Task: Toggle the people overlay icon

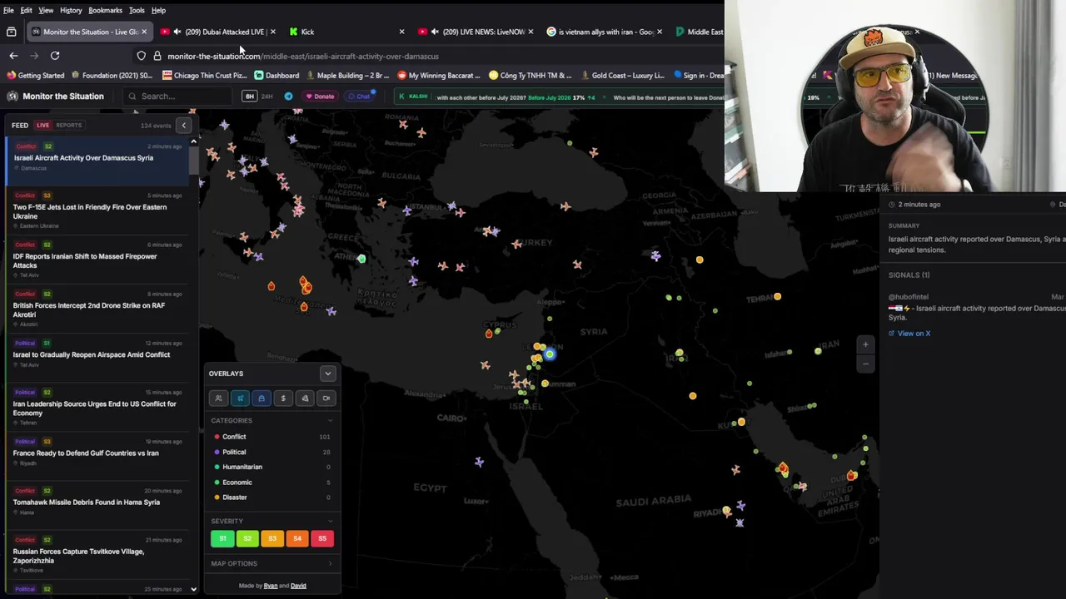Action: [x=218, y=399]
